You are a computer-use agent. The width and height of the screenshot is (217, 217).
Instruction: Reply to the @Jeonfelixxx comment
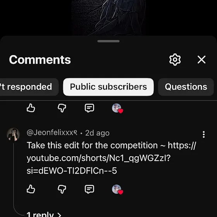[x=90, y=189]
